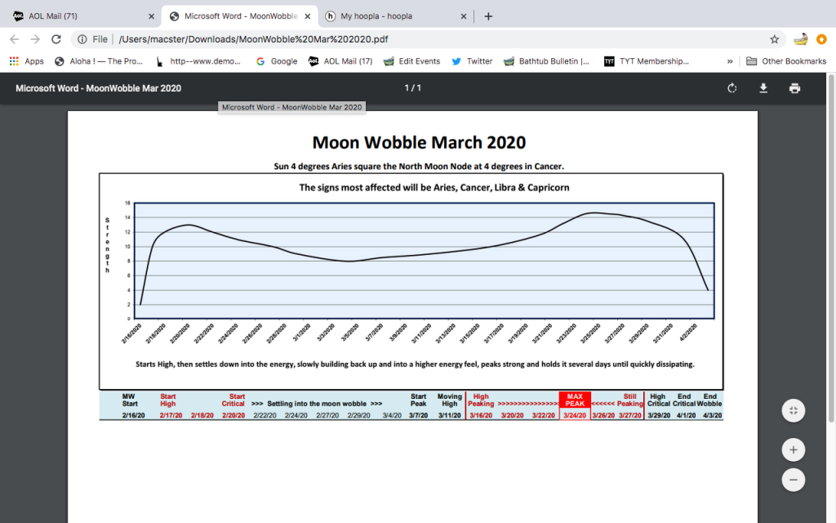This screenshot has width=836, height=523.
Task: Zoom in on the PDF
Action: [794, 450]
